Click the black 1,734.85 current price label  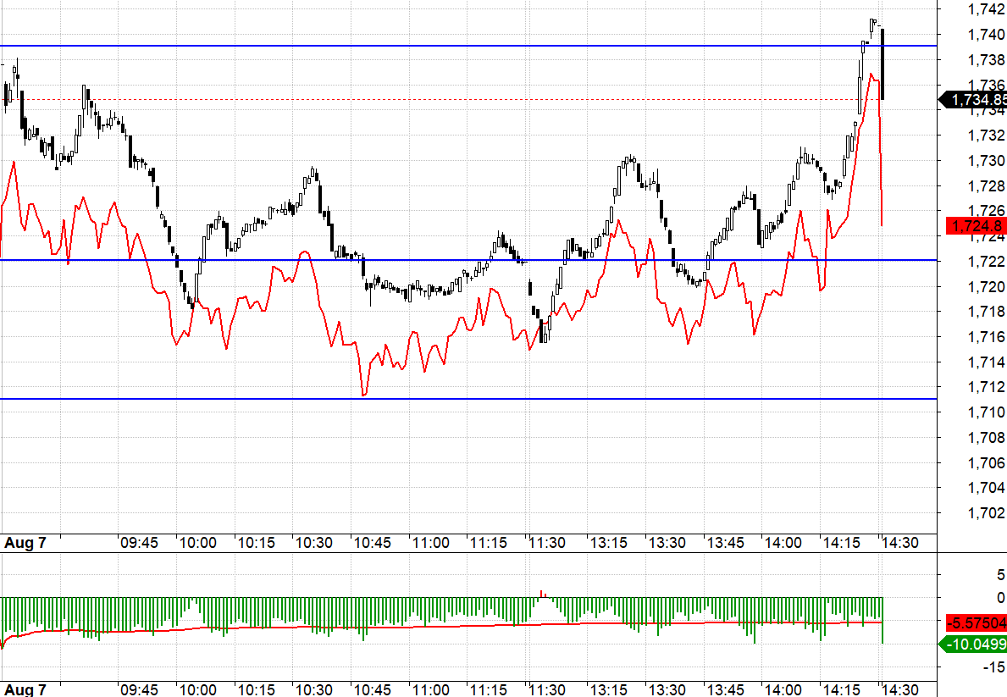point(976,100)
